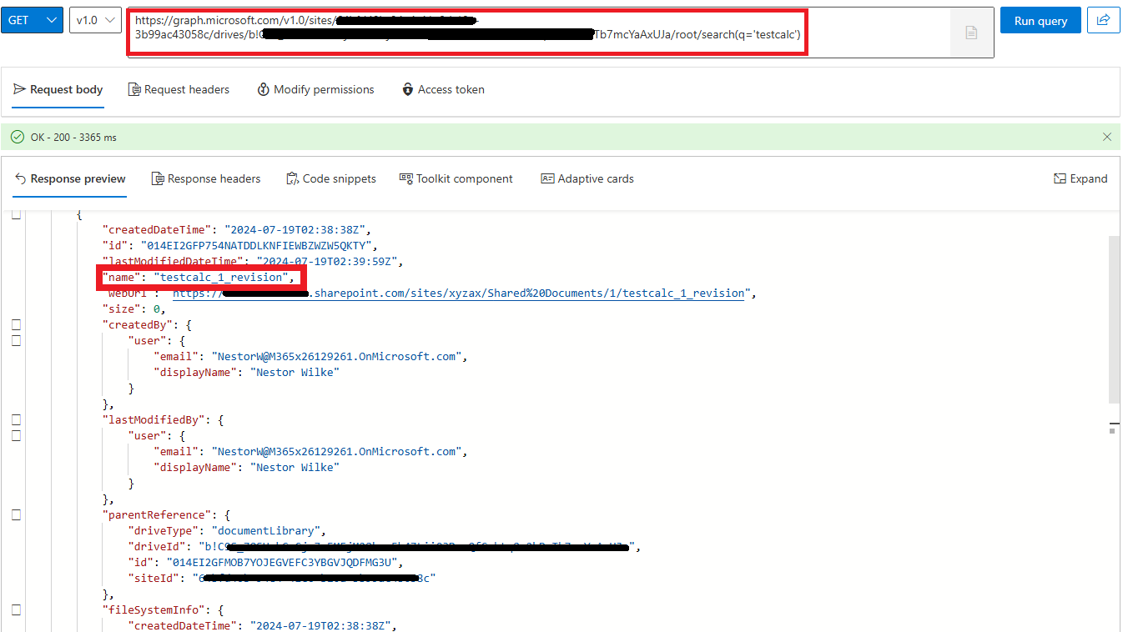Switch to the Request body tab
This screenshot has height=632, width=1123.
(x=58, y=89)
